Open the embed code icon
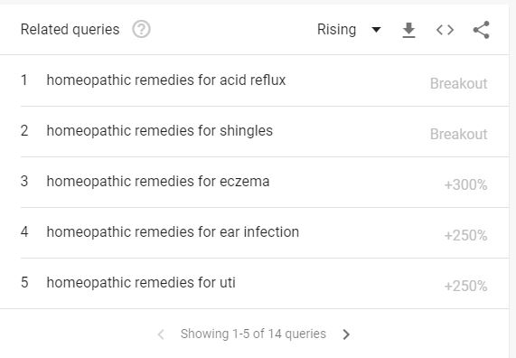Viewport: 516px width, 358px height. pos(445,30)
